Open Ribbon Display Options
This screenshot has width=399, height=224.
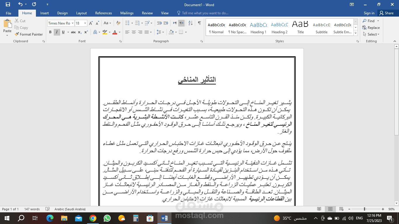click(x=352, y=5)
